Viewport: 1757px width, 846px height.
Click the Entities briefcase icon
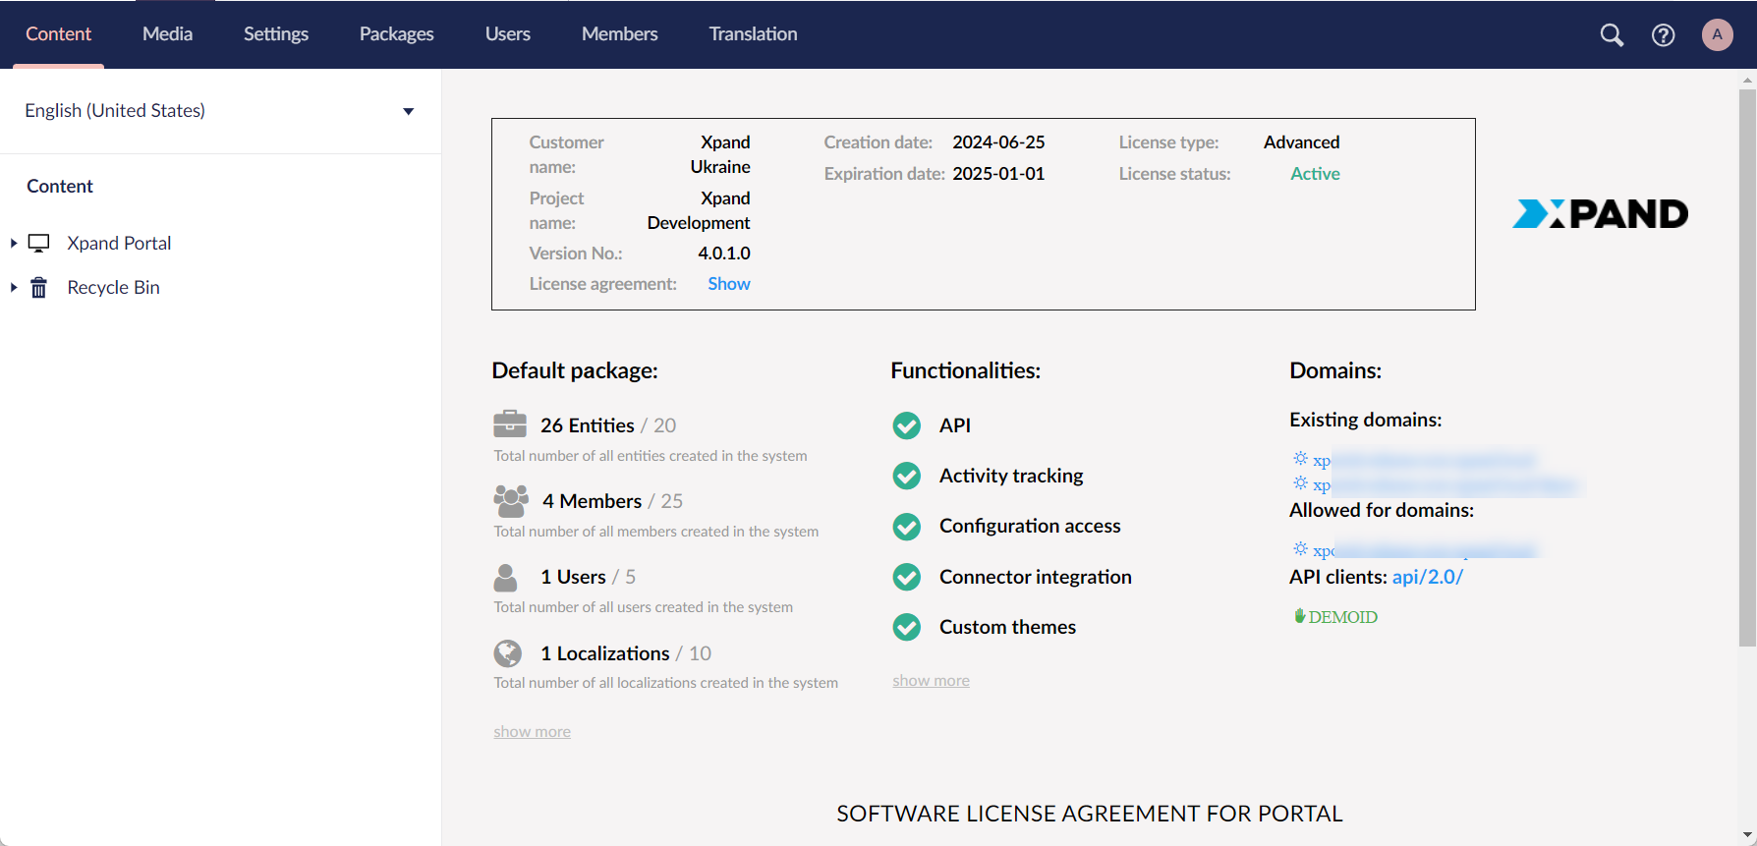(x=510, y=423)
